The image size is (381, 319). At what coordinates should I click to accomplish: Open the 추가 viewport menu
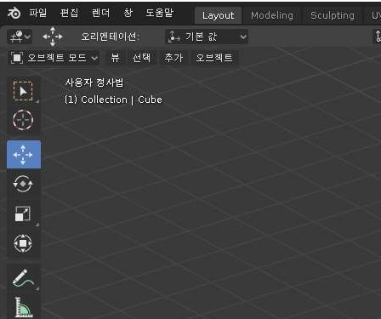pyautogui.click(x=173, y=58)
